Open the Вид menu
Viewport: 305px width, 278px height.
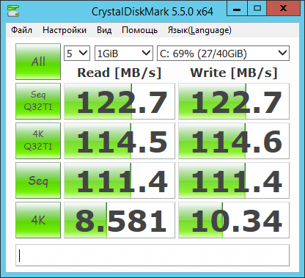pos(104,30)
